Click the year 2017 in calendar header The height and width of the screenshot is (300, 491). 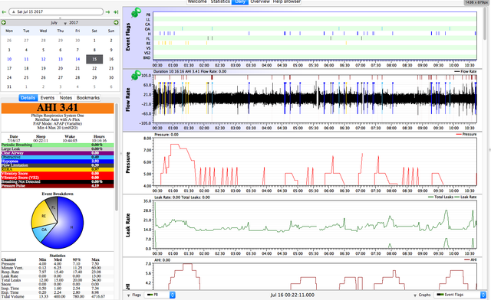(74, 23)
